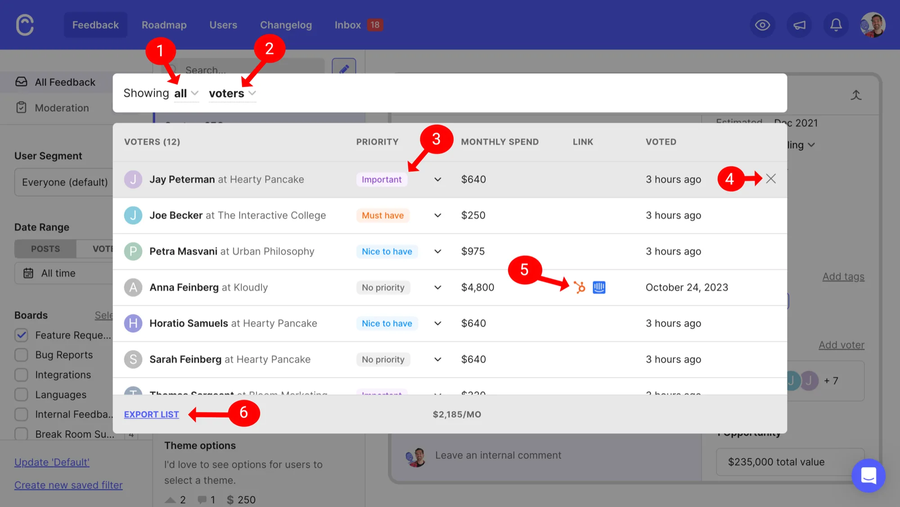Open the Everyone (default) segment dropdown
This screenshot has width=900, height=507.
64,182
